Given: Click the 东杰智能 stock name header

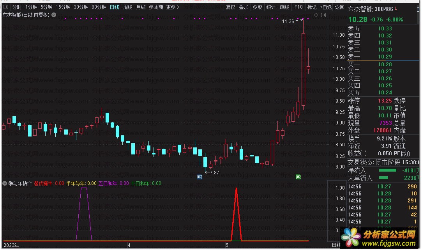Looking at the screenshot, I should point(360,9).
